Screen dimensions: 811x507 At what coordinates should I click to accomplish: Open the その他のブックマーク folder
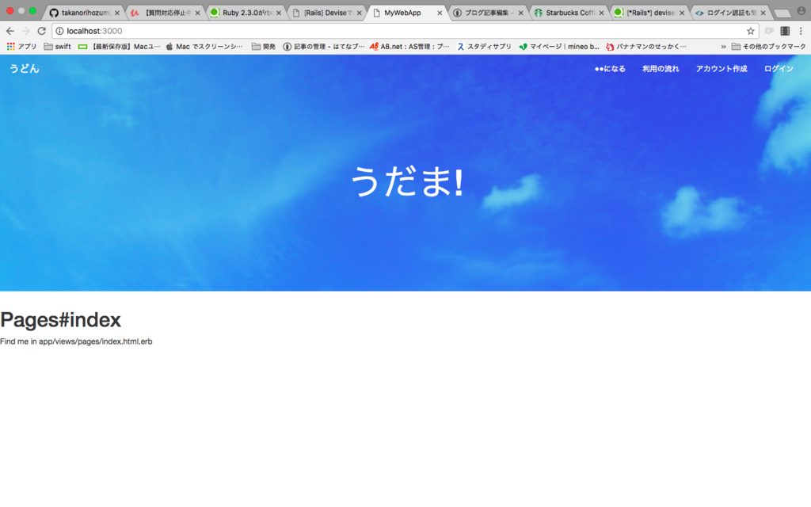pos(768,47)
